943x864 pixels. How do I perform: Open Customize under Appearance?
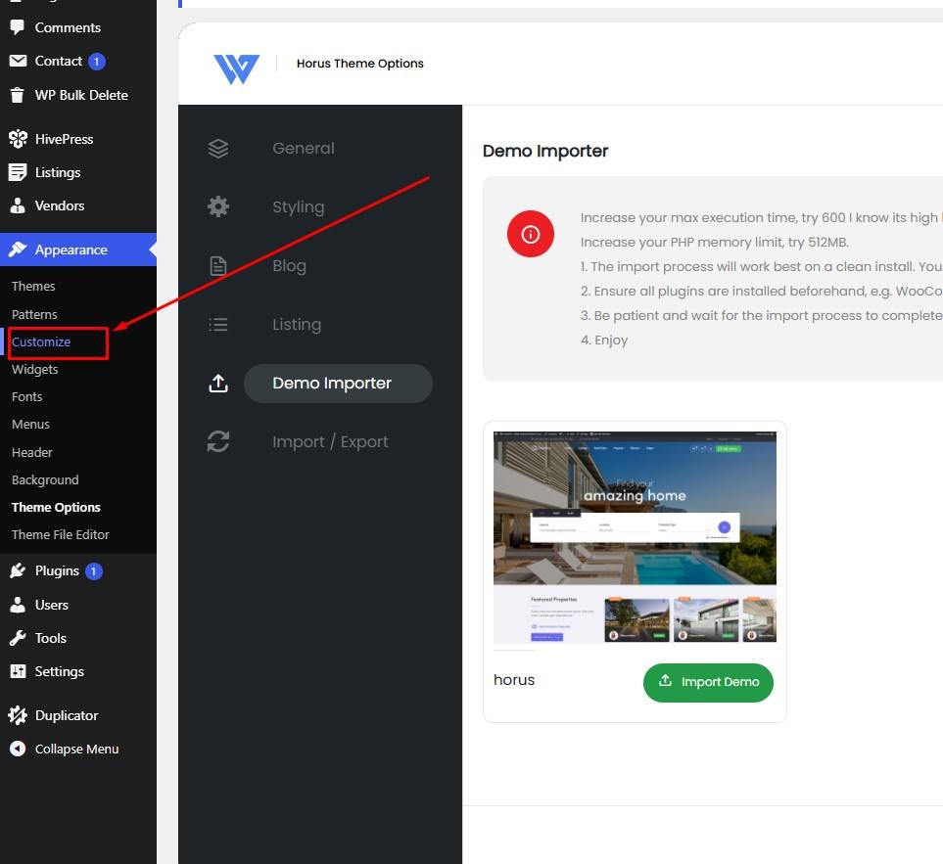coord(41,341)
